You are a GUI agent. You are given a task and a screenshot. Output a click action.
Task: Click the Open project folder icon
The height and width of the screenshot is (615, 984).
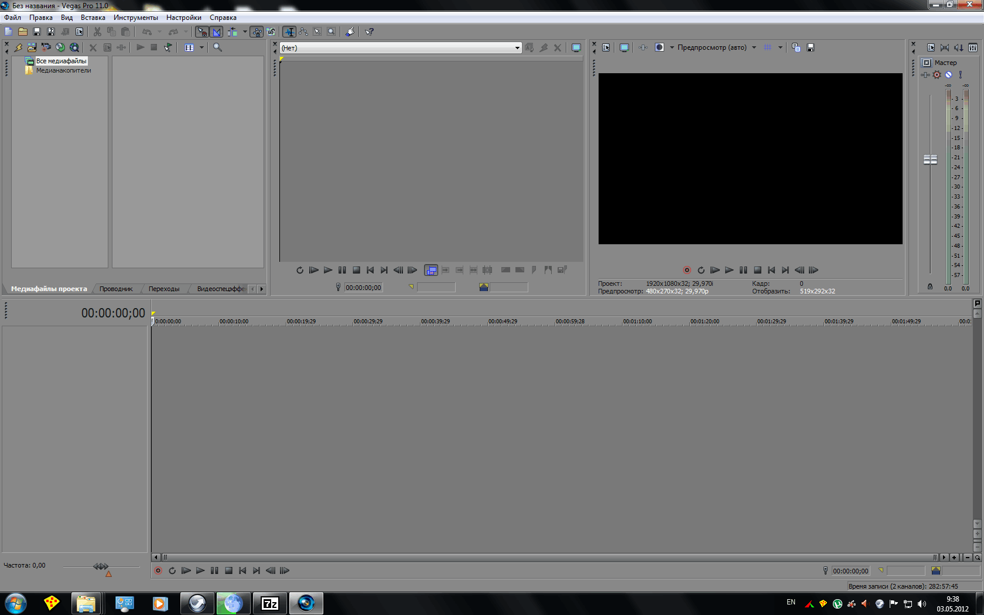[x=23, y=32]
